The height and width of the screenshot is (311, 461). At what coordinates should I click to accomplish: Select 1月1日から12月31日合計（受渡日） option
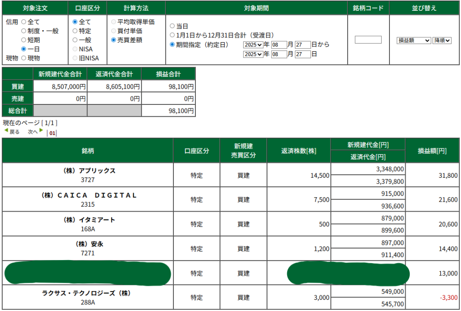172,35
